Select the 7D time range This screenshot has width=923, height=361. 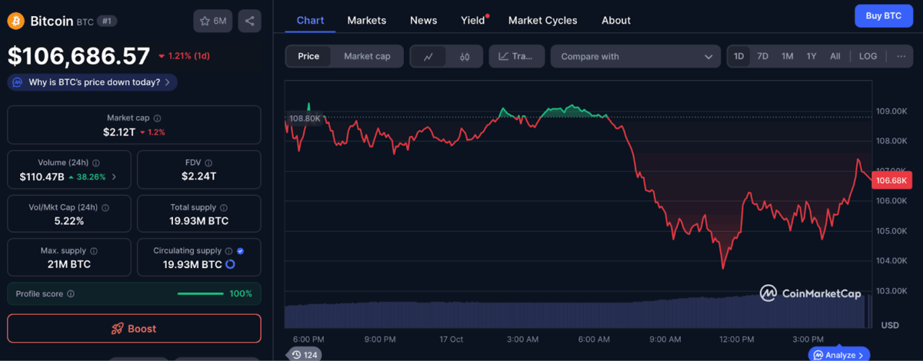click(762, 56)
